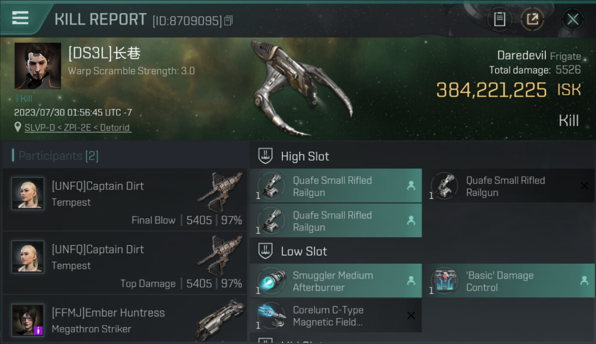This screenshot has width=596, height=344.
Task: View Ember Huntress participant entry
Action: 125,319
